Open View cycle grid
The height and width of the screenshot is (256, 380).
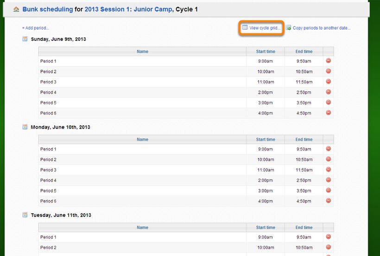pyautogui.click(x=265, y=28)
